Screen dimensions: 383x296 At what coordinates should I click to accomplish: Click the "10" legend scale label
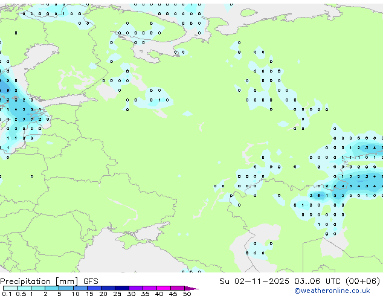click(x=76, y=294)
